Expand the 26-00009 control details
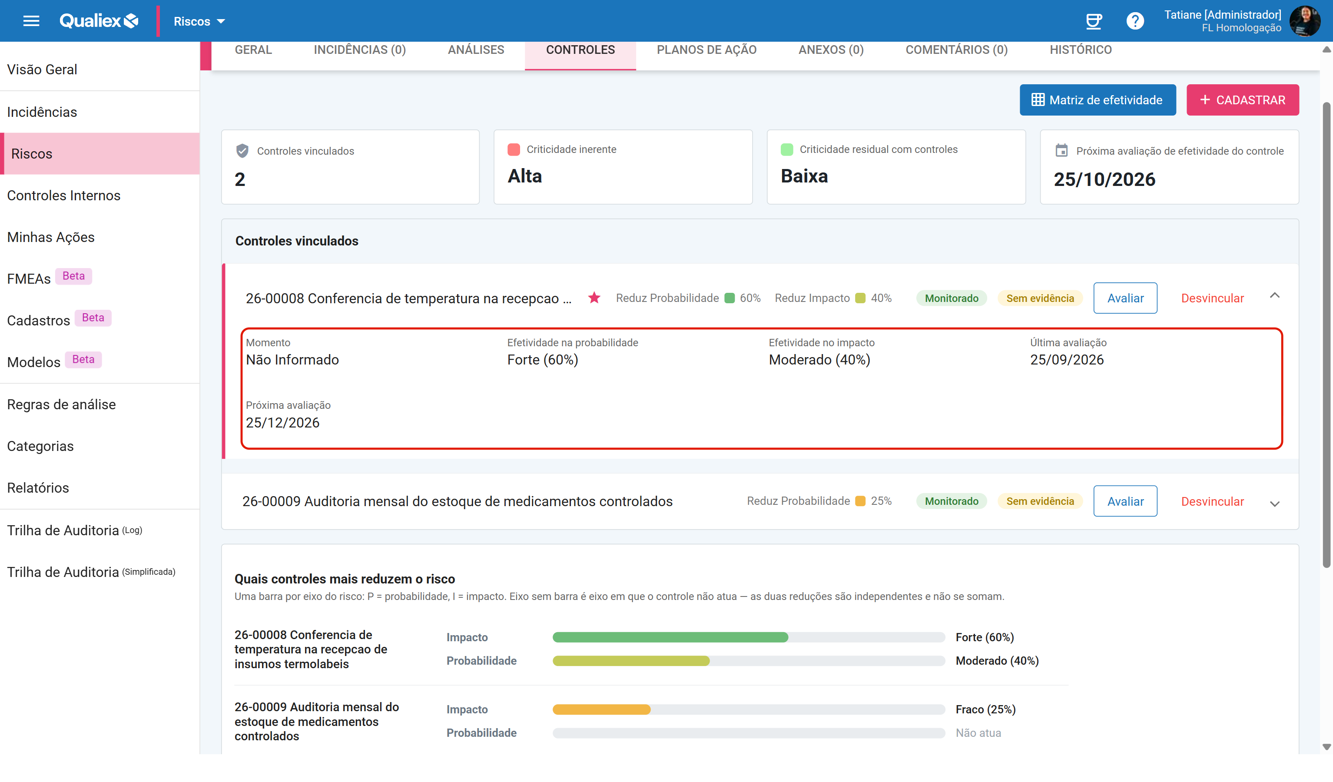 [x=1274, y=504]
